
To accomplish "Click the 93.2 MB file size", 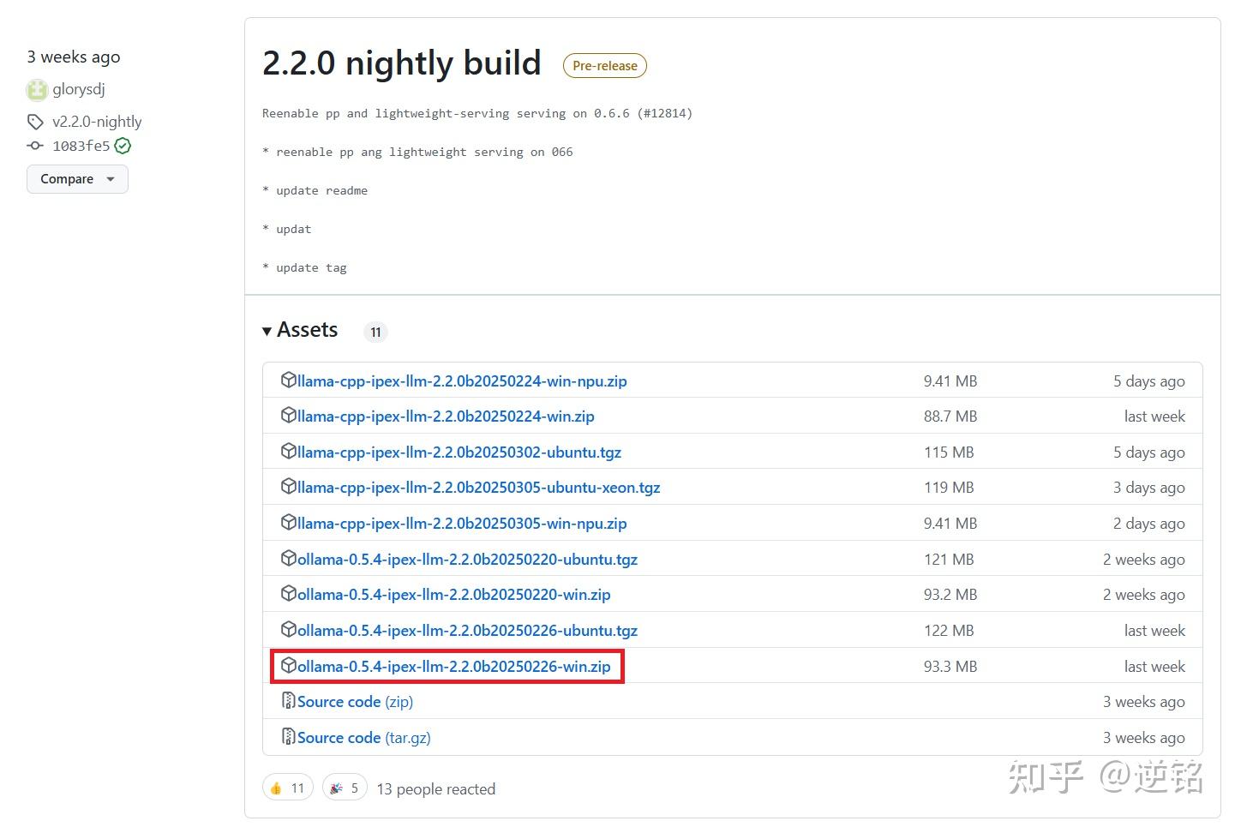I will [950, 595].
